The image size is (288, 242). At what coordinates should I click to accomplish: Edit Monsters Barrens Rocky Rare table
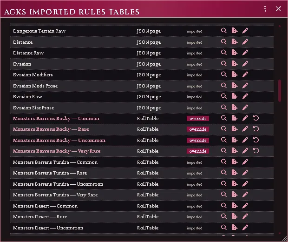click(x=245, y=129)
